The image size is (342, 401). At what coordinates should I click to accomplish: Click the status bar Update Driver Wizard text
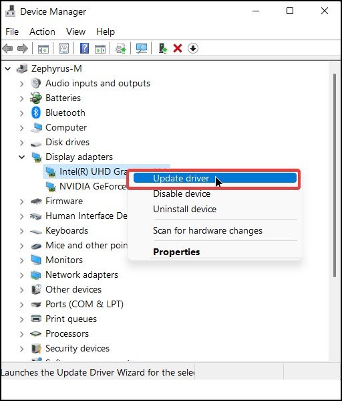point(98,372)
